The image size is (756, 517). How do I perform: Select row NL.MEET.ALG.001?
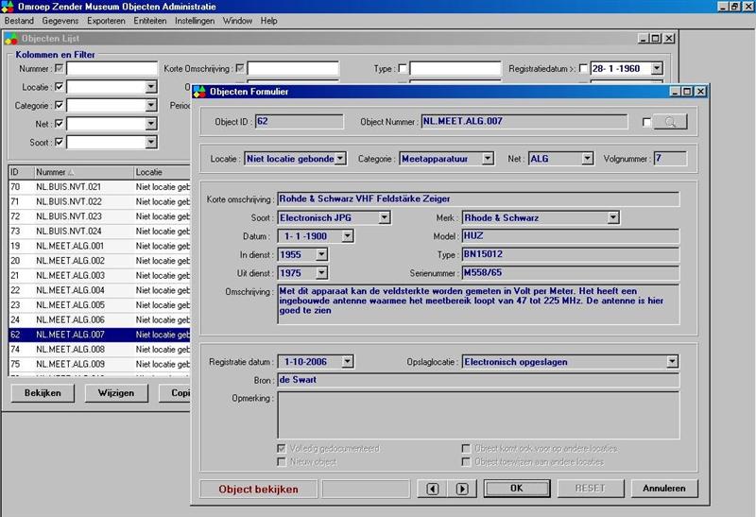click(x=99, y=246)
